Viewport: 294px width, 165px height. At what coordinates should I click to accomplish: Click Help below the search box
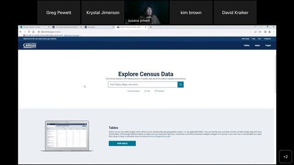pyautogui.click(x=147, y=91)
